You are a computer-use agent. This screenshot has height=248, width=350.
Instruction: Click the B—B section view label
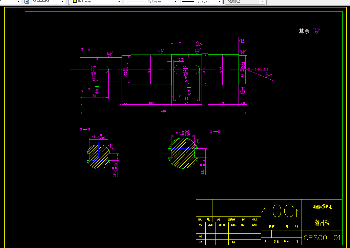(x=215, y=131)
